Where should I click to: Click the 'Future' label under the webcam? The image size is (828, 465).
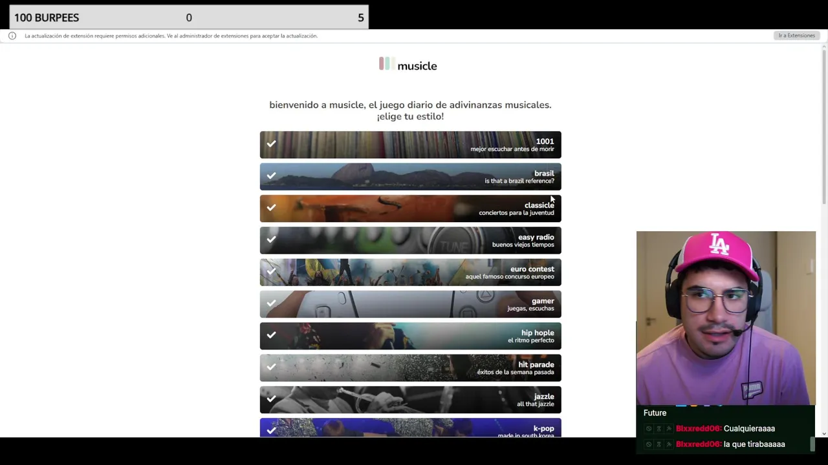click(655, 413)
